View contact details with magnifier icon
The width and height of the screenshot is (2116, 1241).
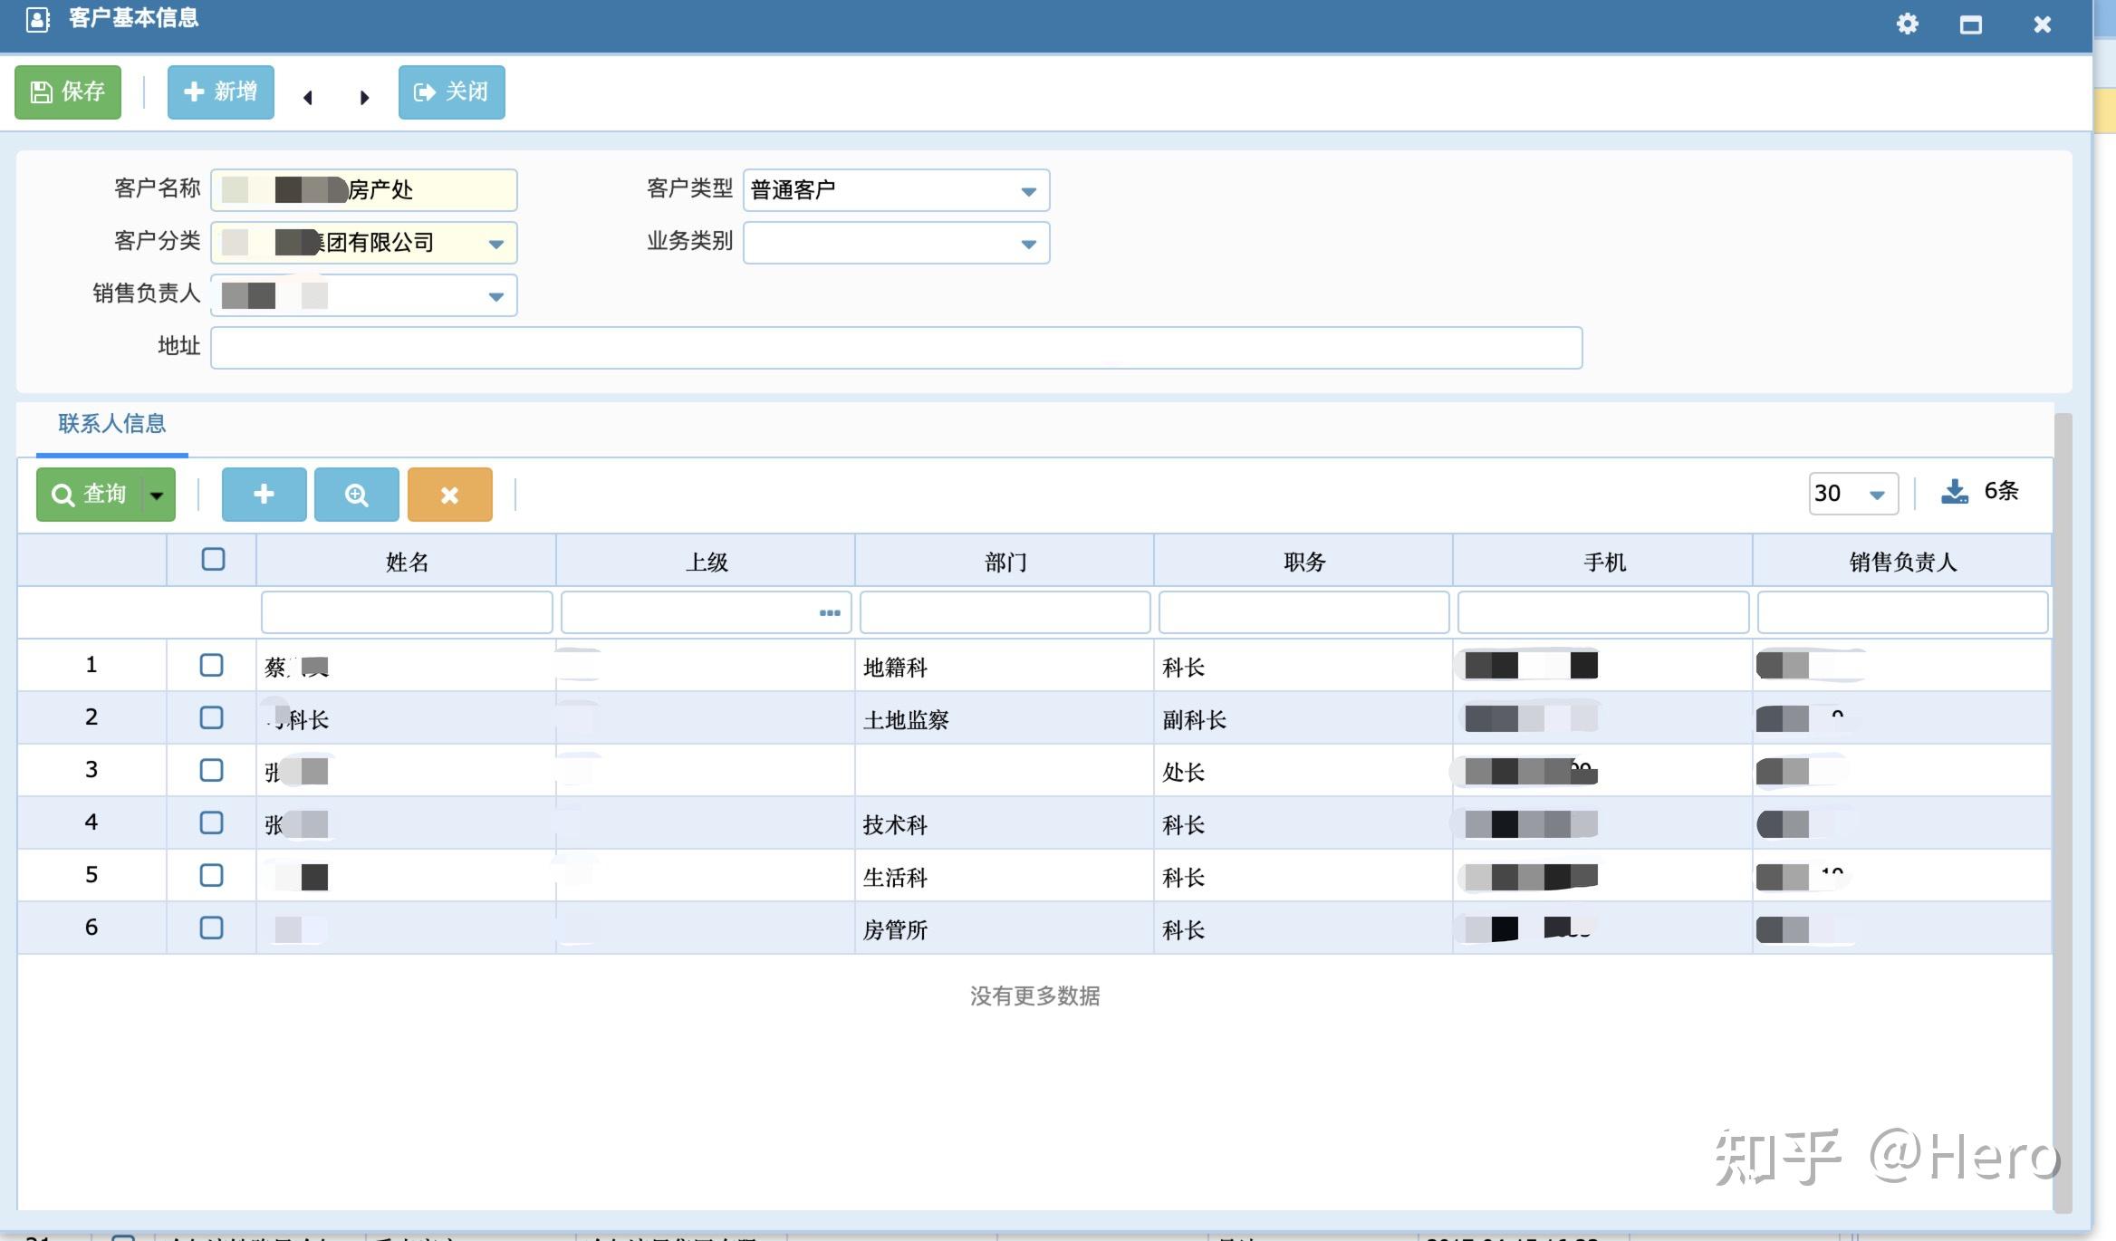click(356, 494)
